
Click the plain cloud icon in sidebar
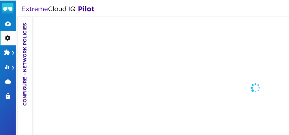coord(8,82)
